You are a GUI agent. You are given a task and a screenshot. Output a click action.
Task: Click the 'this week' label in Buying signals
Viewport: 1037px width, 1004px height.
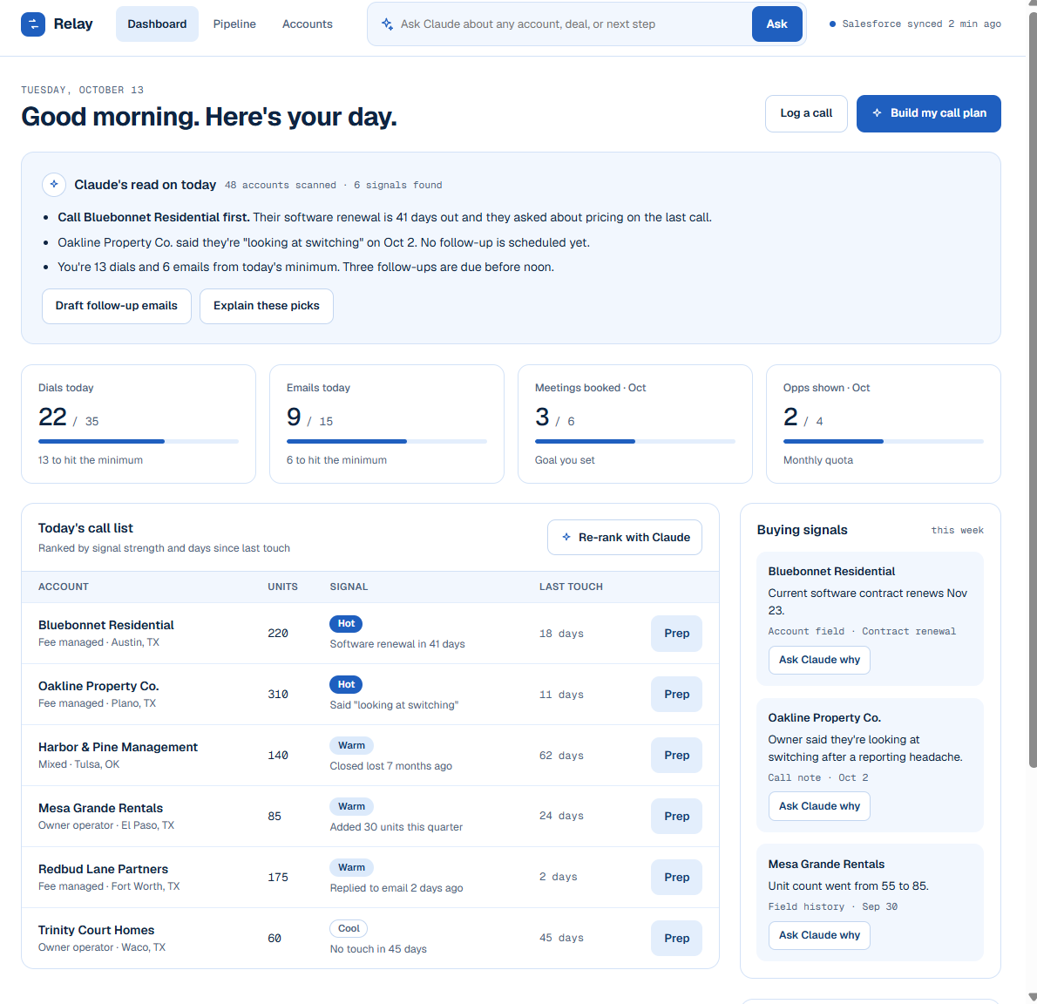pyautogui.click(x=957, y=530)
